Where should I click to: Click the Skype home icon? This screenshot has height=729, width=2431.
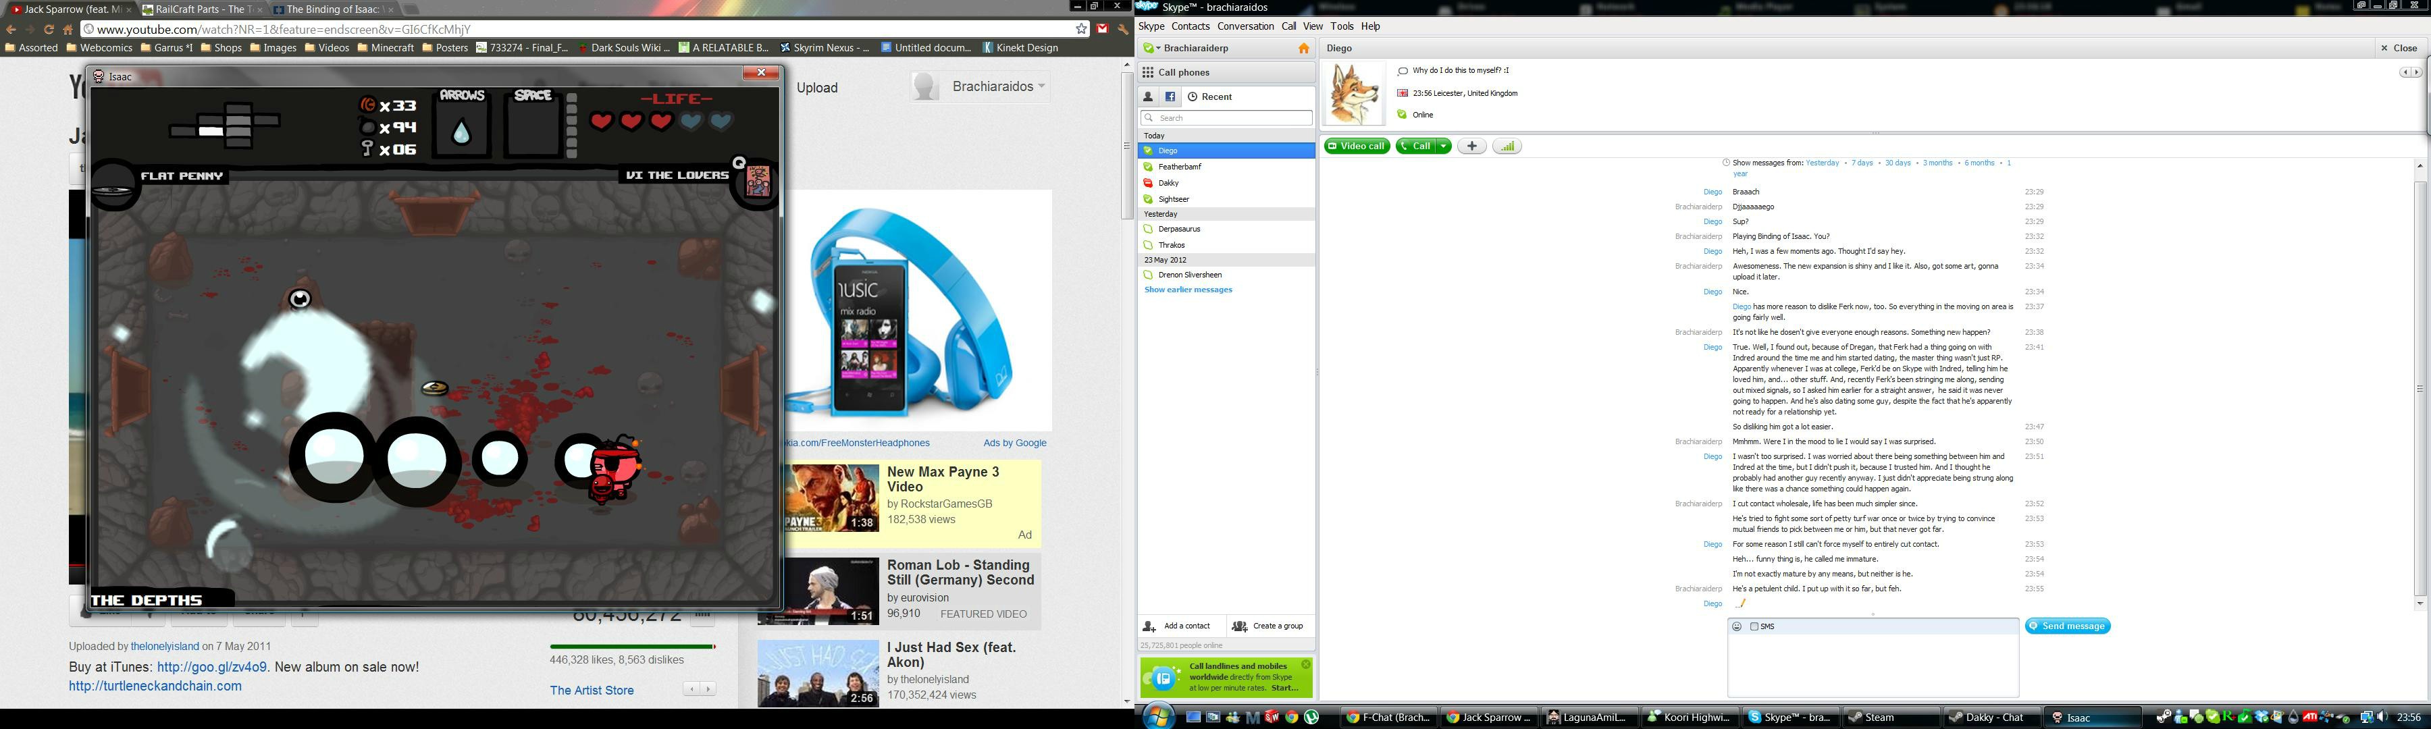click(x=1303, y=48)
